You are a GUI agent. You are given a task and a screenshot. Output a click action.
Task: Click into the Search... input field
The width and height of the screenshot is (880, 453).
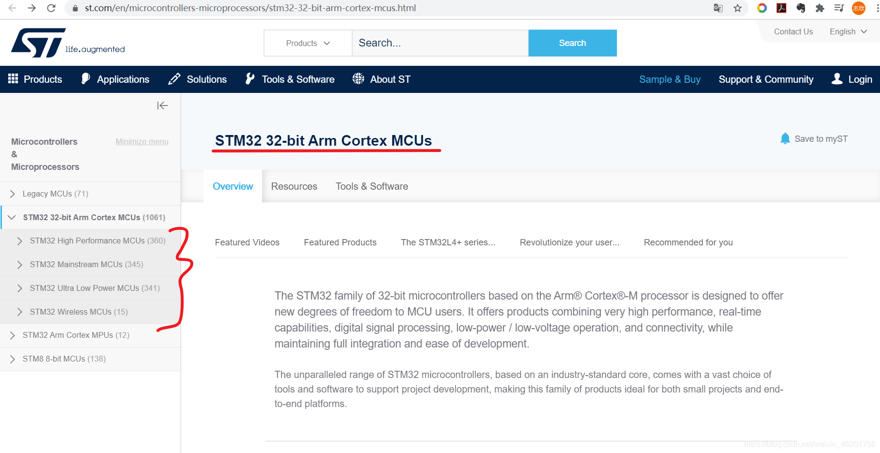click(440, 43)
